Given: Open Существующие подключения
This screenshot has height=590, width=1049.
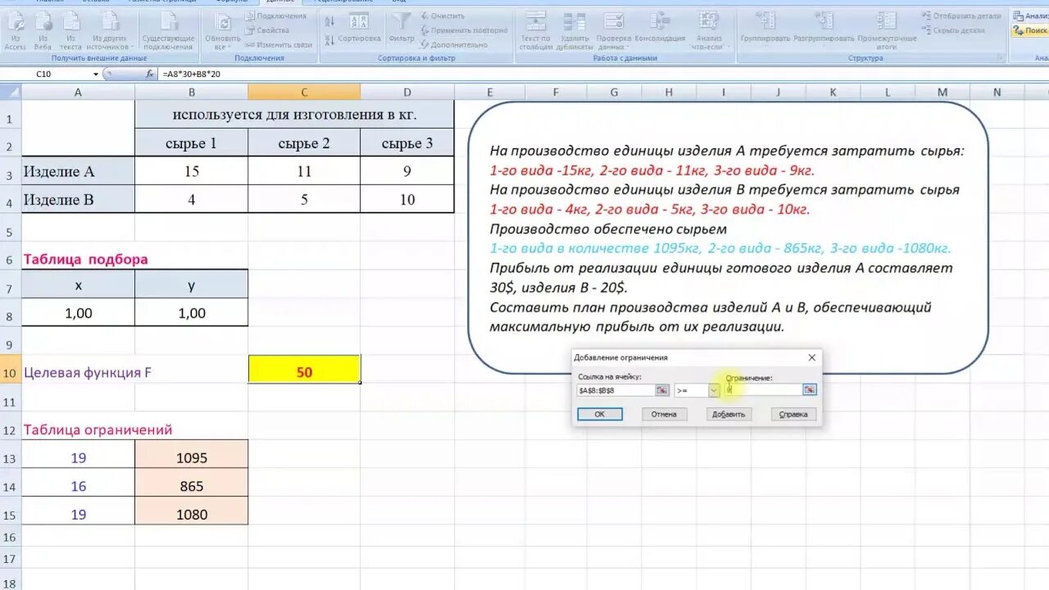Looking at the screenshot, I should tap(168, 31).
